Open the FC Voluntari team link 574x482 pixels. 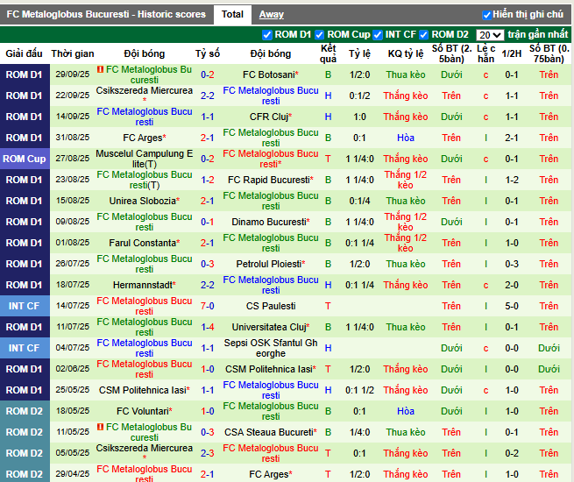tap(142, 411)
